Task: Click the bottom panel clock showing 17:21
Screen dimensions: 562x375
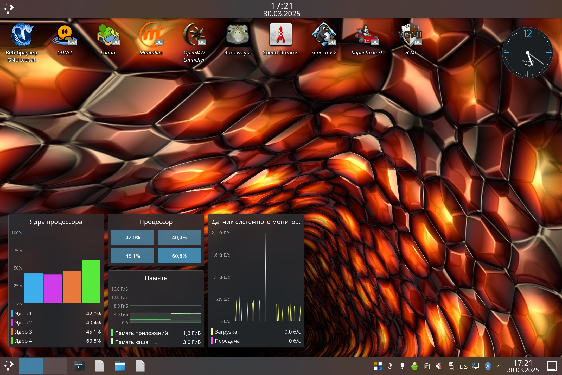Action: (x=523, y=366)
